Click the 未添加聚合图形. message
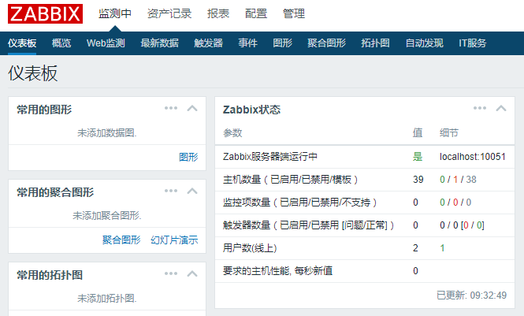524x316 pixels. (107, 216)
